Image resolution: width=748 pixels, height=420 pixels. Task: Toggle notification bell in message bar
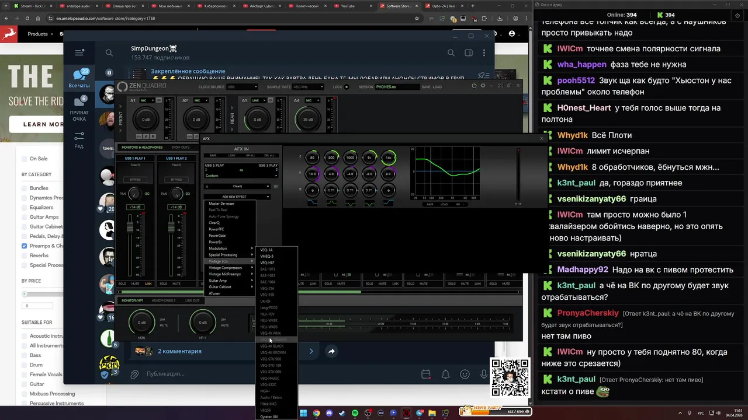point(445,374)
